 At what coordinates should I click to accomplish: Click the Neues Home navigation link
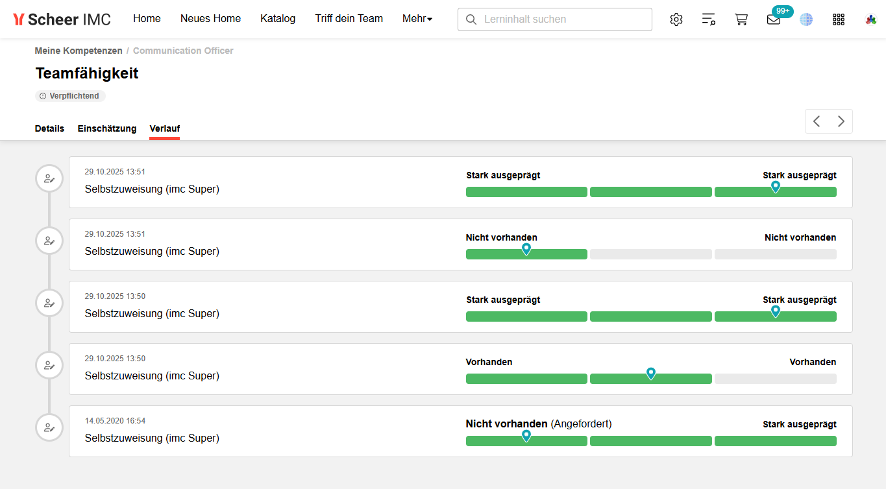coord(210,19)
